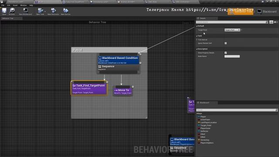
Task: Select the Killed blackboard key
Action: [x=203, y=137]
